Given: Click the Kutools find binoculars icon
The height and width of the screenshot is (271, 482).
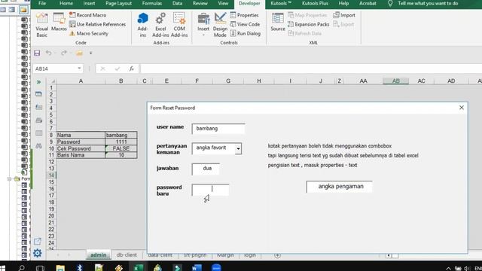Looking at the screenshot, I should 38,146.
